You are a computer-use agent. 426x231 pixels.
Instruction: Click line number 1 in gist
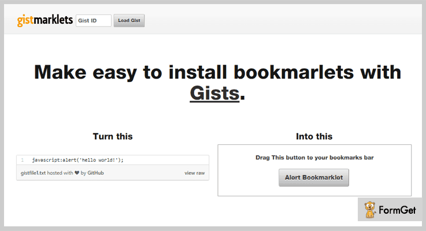[x=23, y=160]
